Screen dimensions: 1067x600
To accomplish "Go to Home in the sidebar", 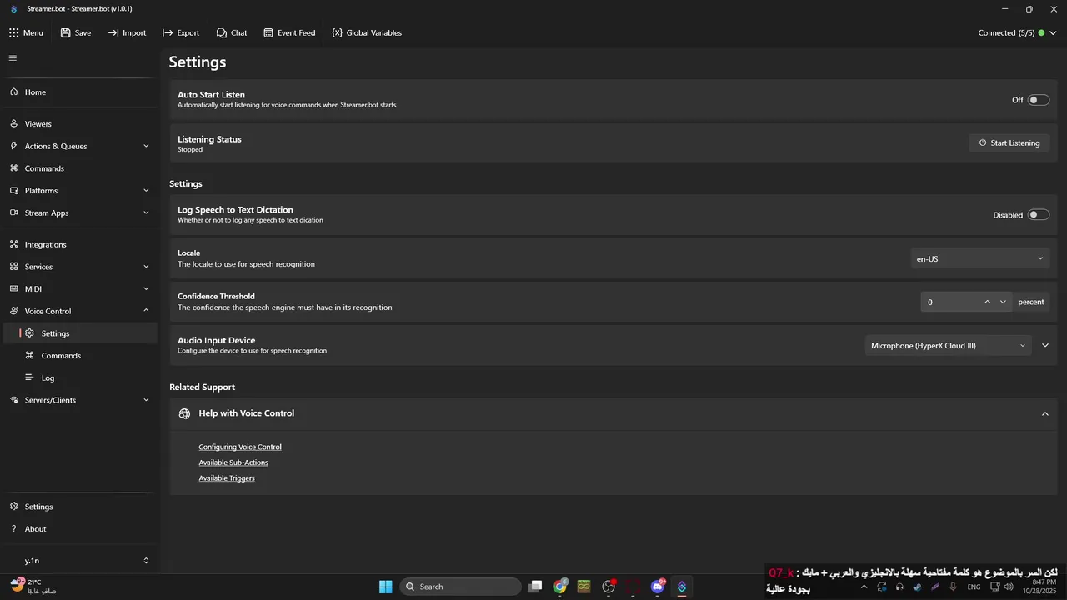I will click(x=78, y=92).
